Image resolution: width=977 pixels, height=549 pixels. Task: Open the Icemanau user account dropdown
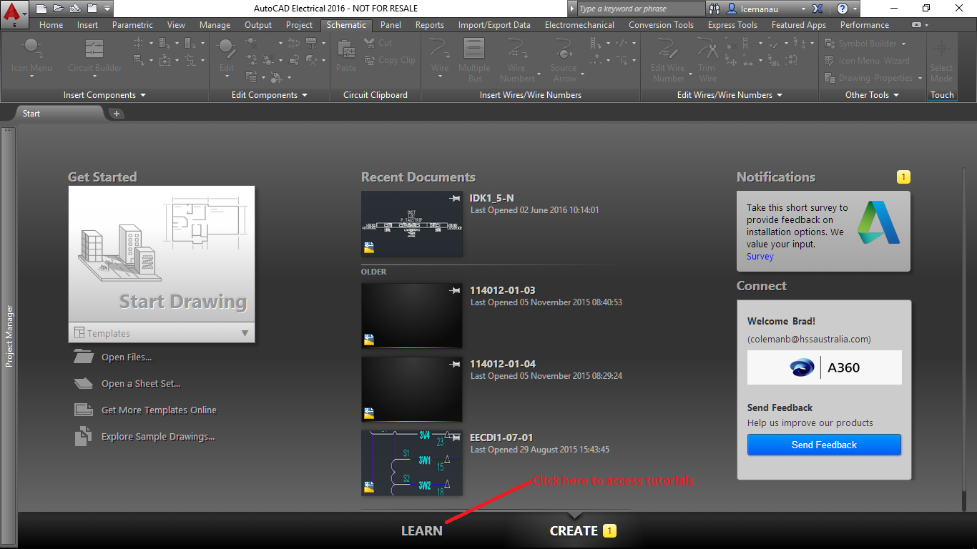pyautogui.click(x=803, y=9)
